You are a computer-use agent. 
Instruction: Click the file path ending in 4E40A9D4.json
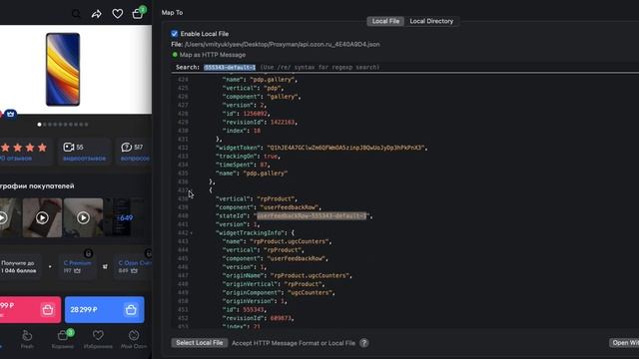tap(282, 44)
